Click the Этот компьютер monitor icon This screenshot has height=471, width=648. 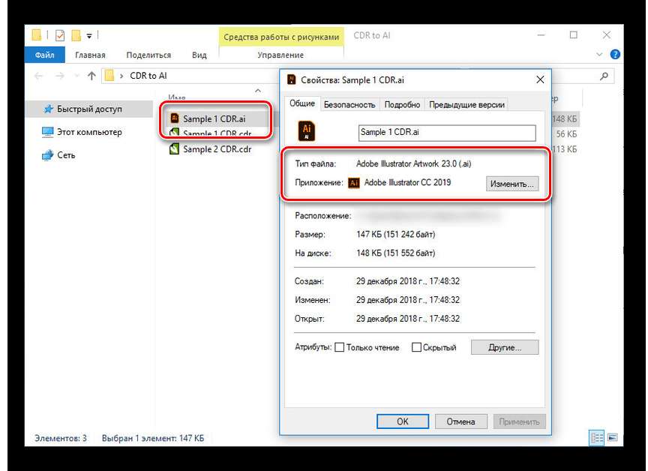(x=48, y=132)
